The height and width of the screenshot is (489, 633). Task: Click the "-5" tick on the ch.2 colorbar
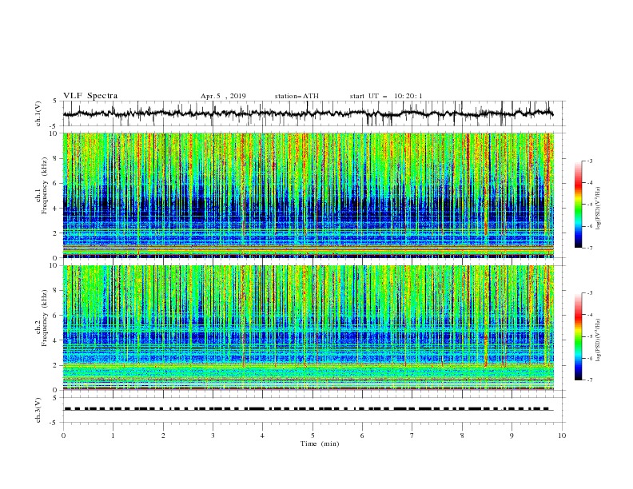coord(590,336)
